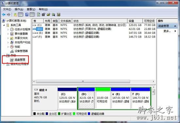Click the Forward arrow toolbar icon
The height and width of the screenshot is (123, 180).
9,15
